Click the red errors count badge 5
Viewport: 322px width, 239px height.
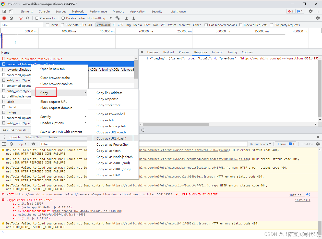tap(291, 11)
